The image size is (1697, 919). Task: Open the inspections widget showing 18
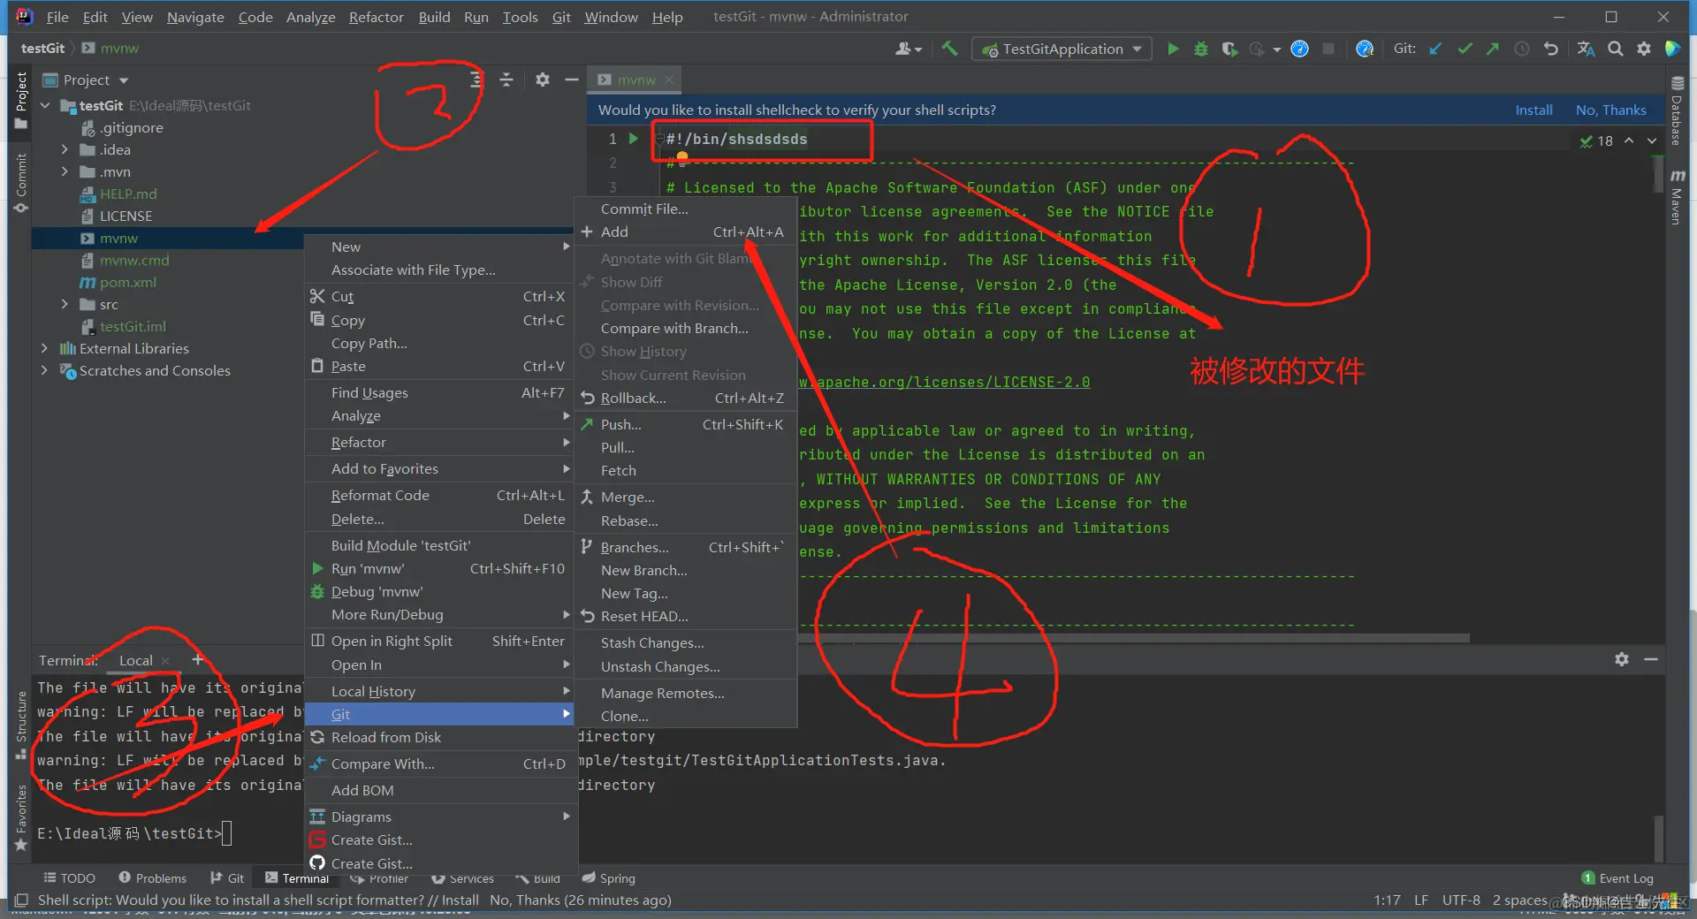[1596, 141]
